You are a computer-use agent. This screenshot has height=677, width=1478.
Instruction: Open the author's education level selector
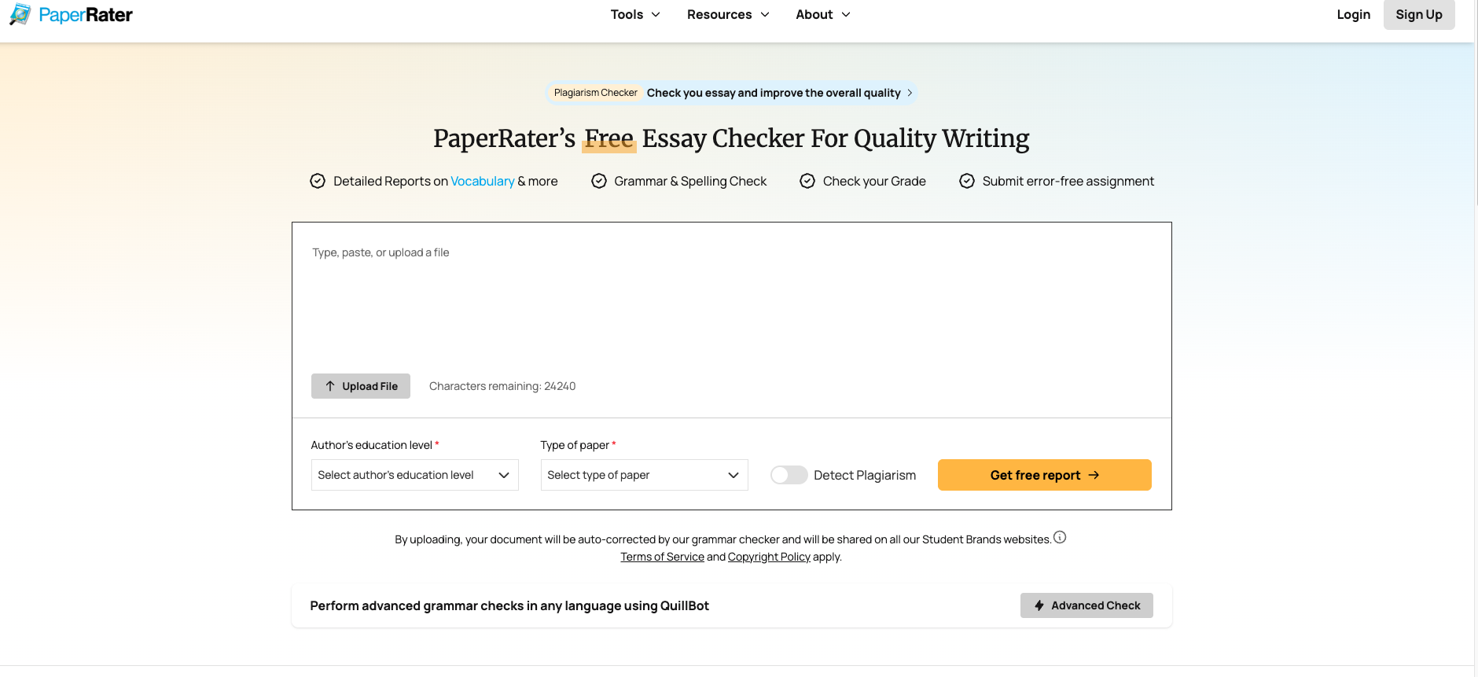coord(414,475)
